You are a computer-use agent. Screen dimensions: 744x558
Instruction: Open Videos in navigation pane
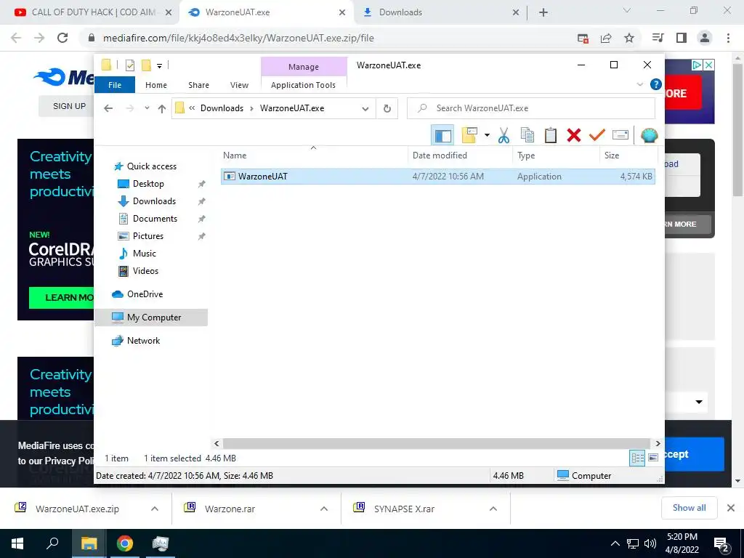coord(145,271)
